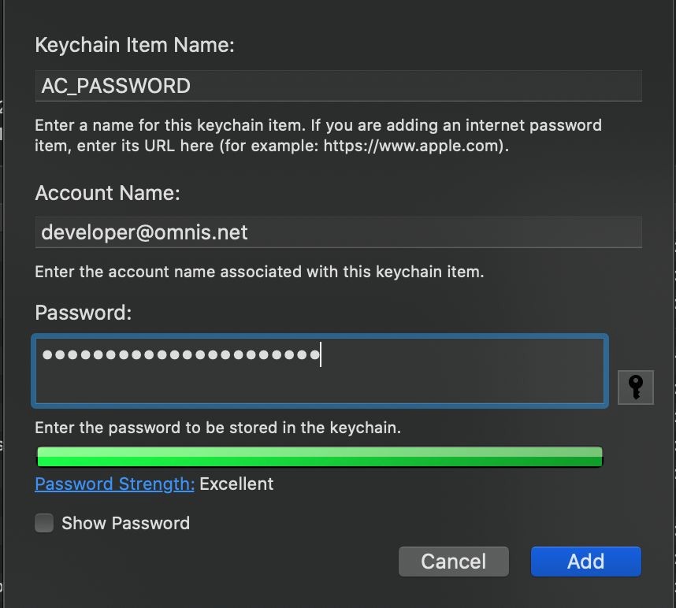Click the "Password:" label

click(x=84, y=313)
